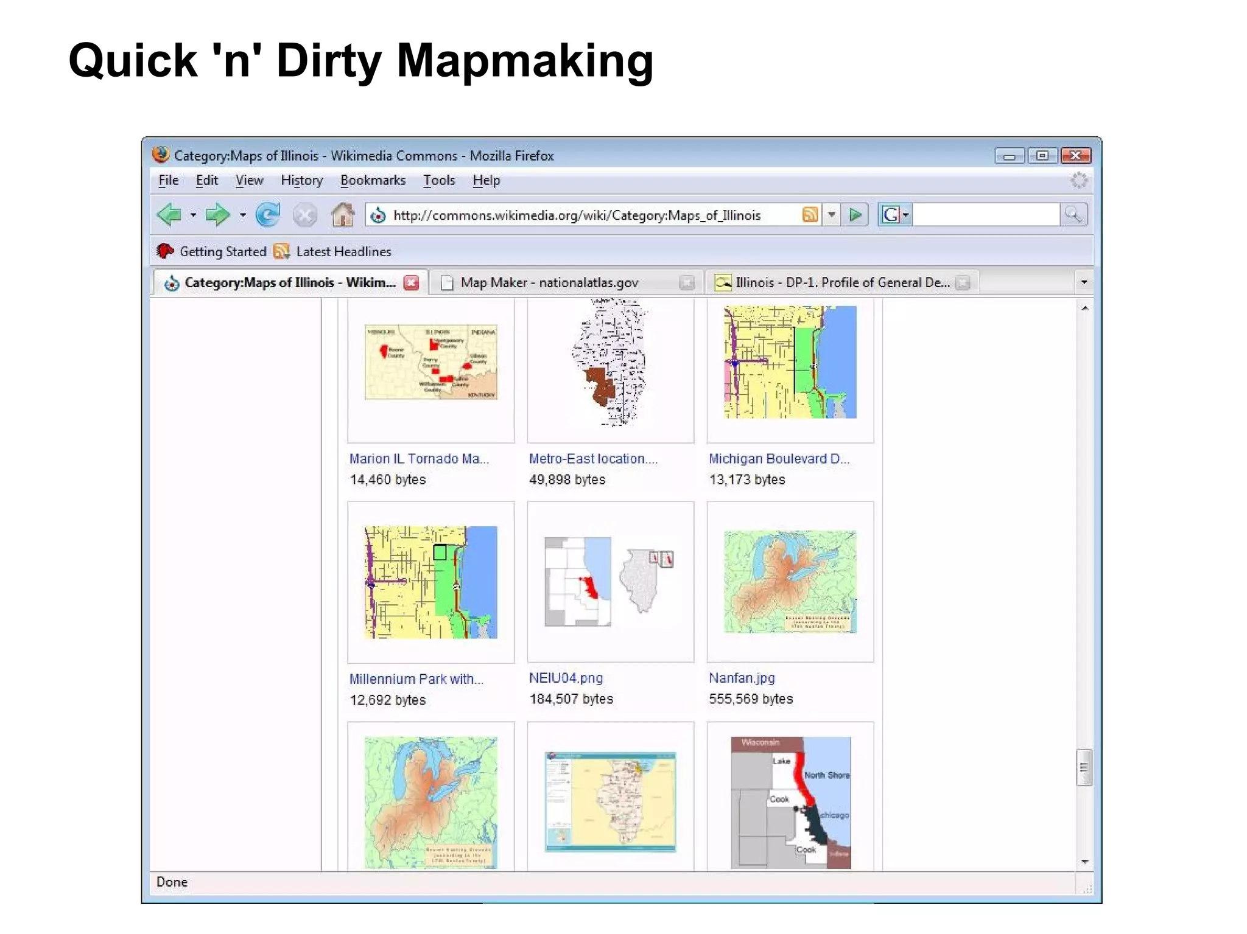Click the Illinois national atlas map thumbnail
1247x934 pixels.
610,802
